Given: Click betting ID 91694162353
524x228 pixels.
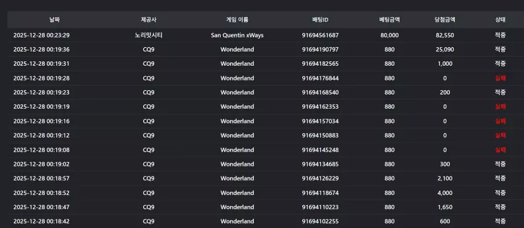Looking at the screenshot, I should (320, 107).
